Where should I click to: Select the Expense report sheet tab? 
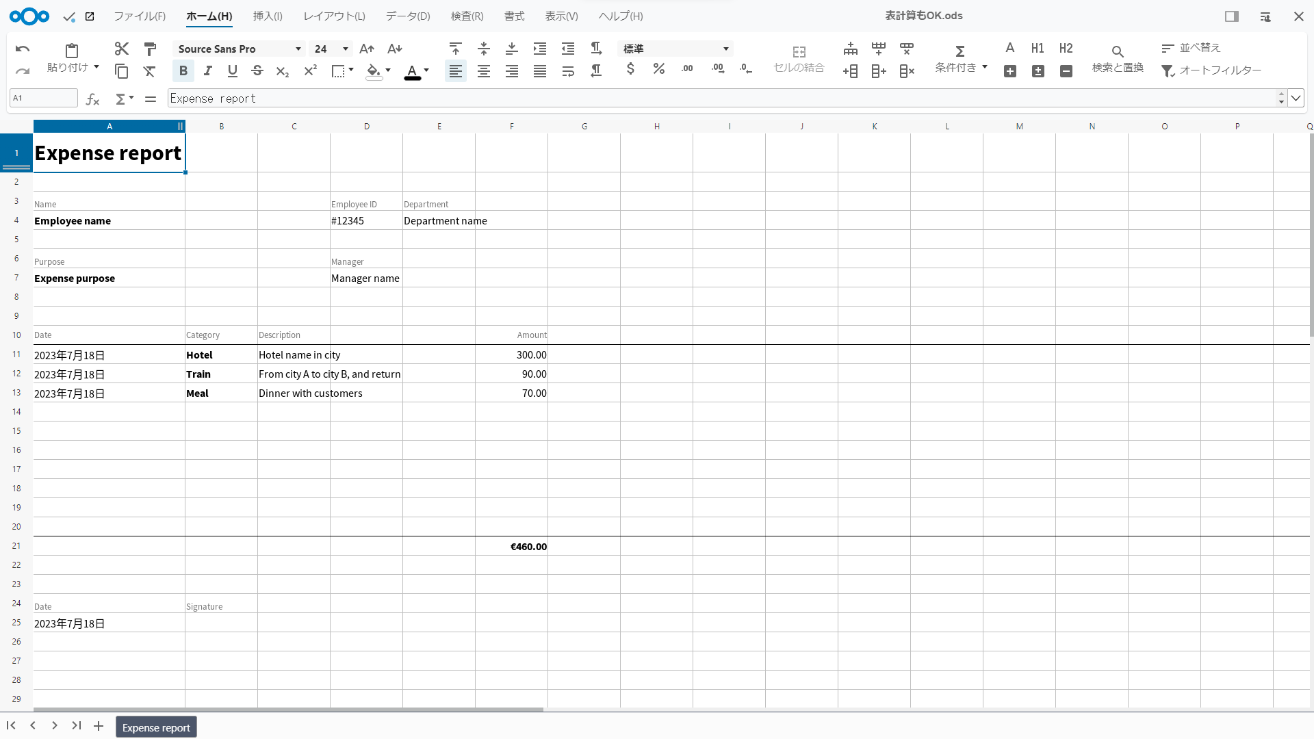[x=156, y=727]
